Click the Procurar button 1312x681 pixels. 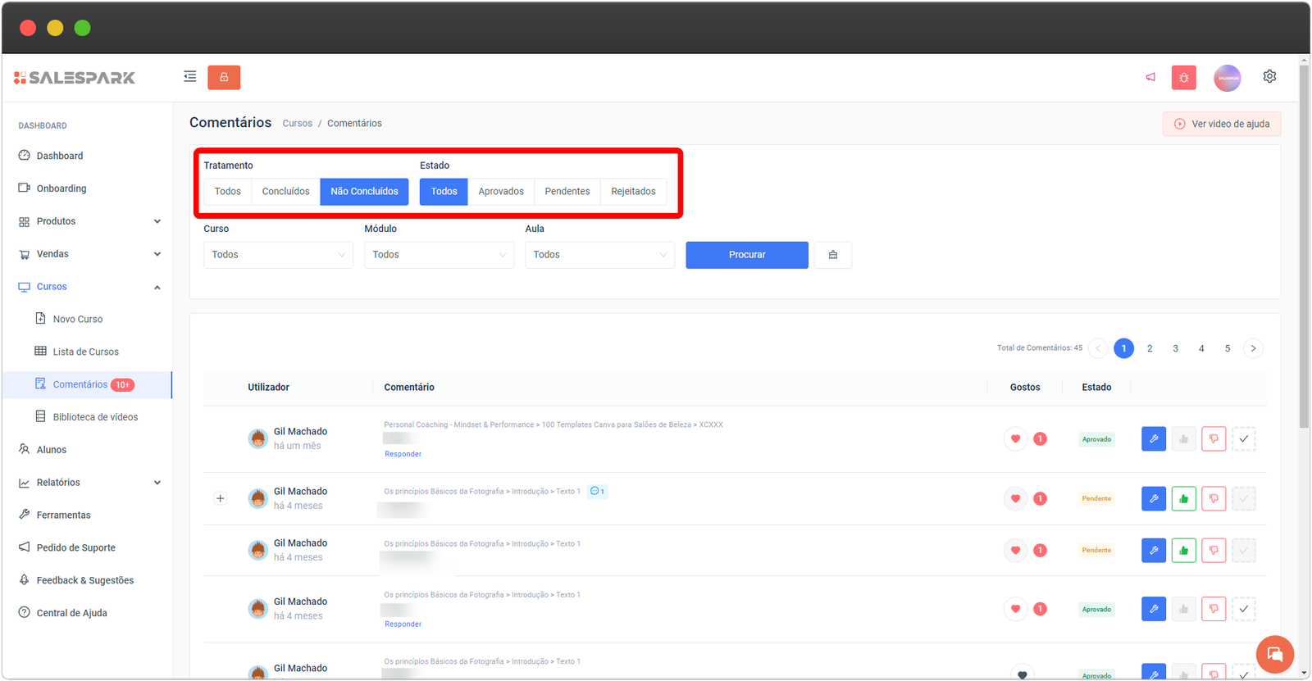click(x=746, y=255)
